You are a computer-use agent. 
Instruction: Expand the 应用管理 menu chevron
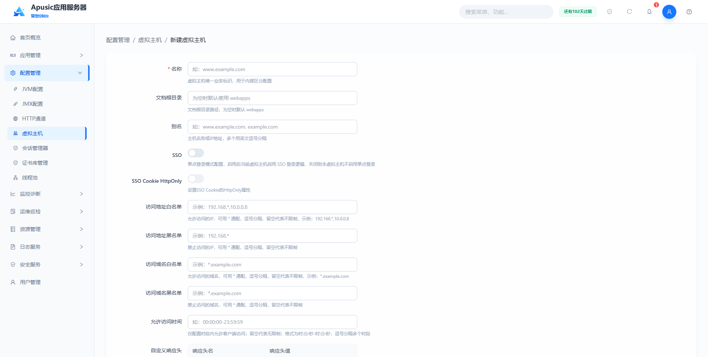pyautogui.click(x=81, y=55)
